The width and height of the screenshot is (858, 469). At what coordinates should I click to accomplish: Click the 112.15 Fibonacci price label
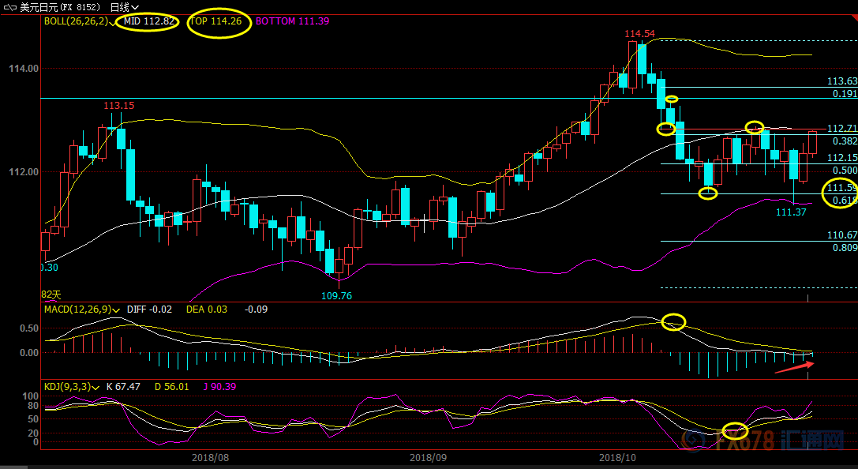click(841, 158)
